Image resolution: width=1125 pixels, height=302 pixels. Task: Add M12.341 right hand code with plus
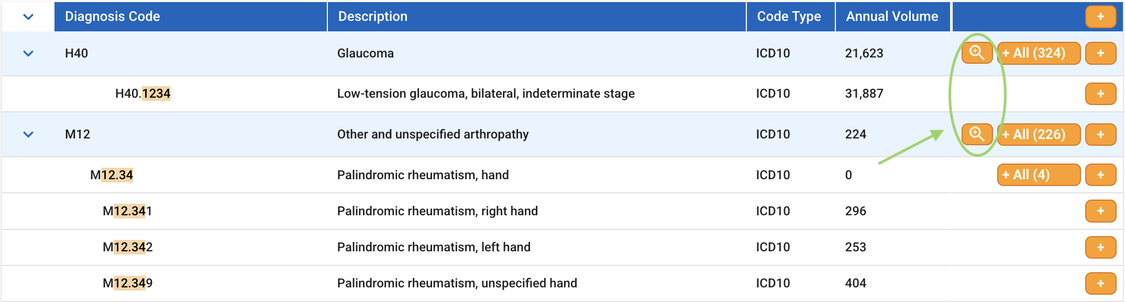tap(1100, 211)
